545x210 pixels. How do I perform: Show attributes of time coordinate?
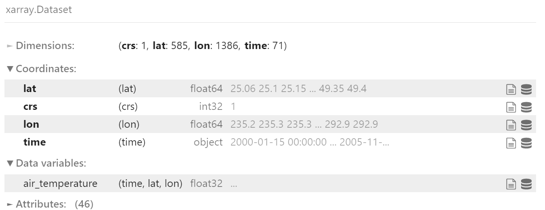[512, 142]
